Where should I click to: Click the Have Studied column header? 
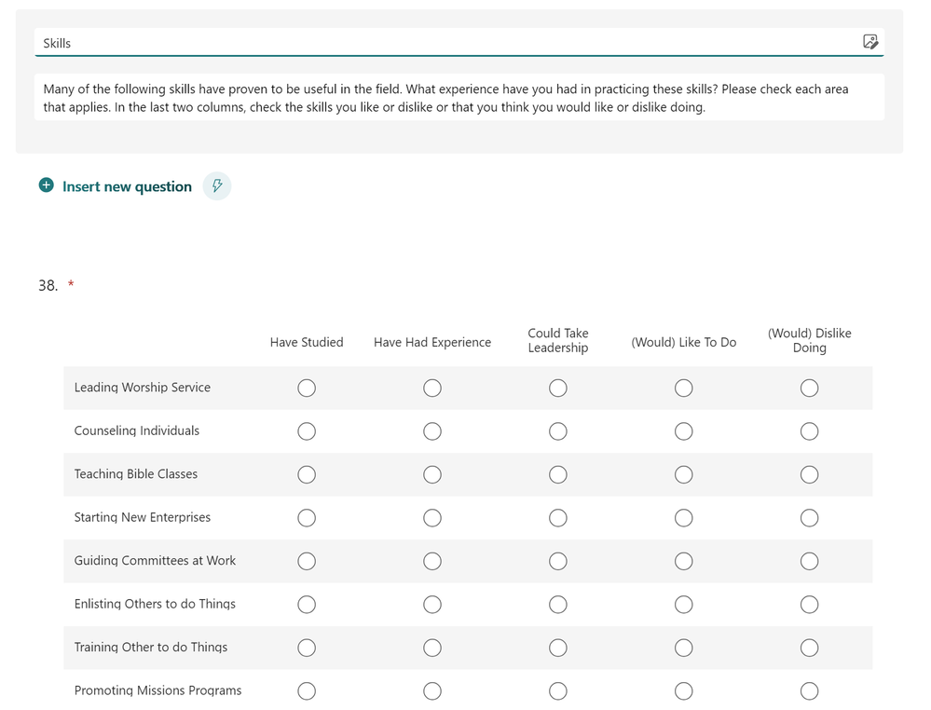coord(307,342)
